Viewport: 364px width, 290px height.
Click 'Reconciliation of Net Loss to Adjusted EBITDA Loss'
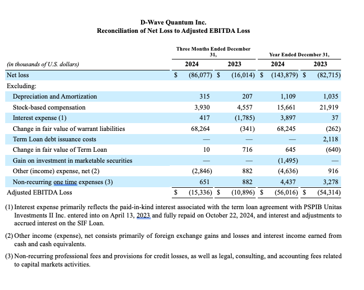(173, 31)
